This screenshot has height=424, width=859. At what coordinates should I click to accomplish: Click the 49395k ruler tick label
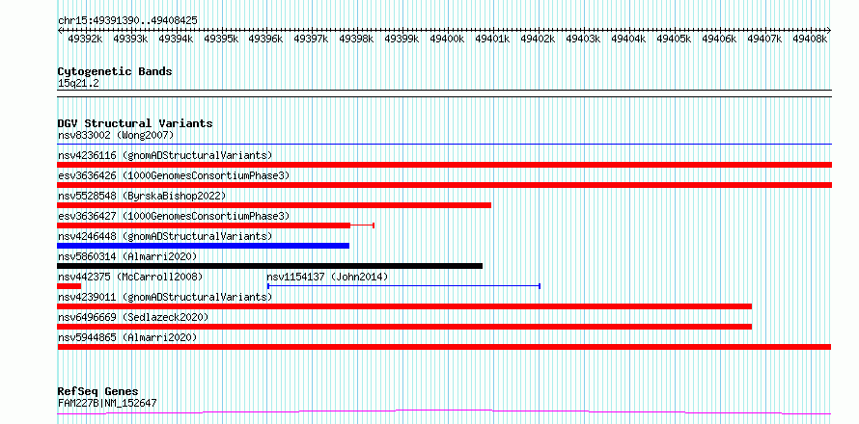(x=221, y=39)
